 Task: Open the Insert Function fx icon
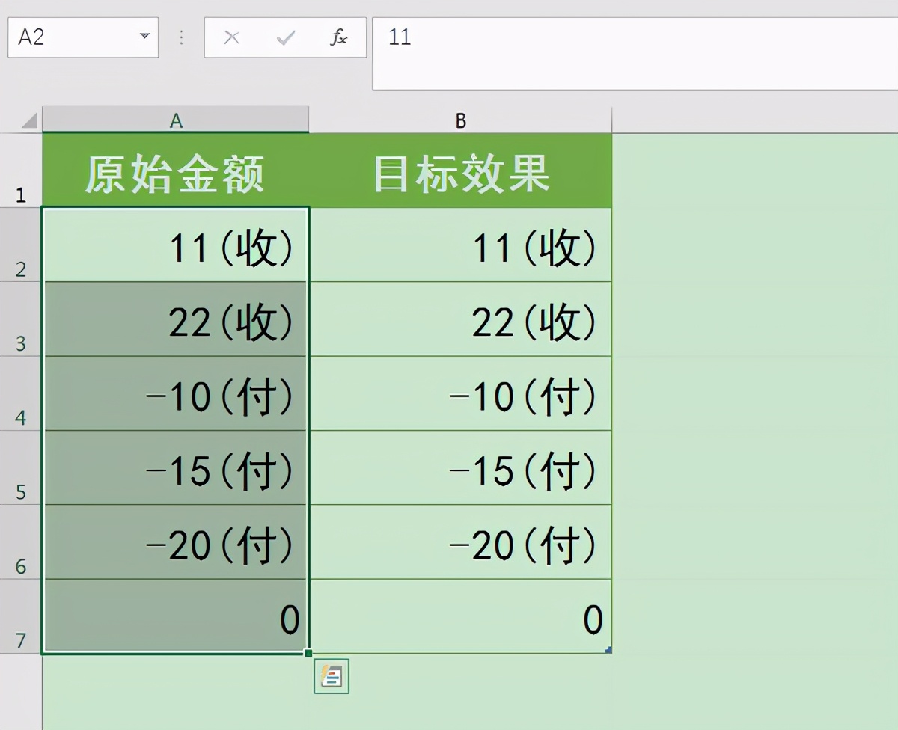tap(338, 37)
